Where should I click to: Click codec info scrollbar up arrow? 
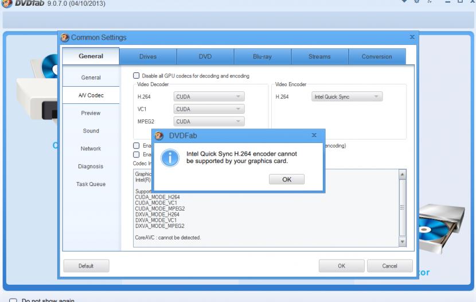point(402,175)
